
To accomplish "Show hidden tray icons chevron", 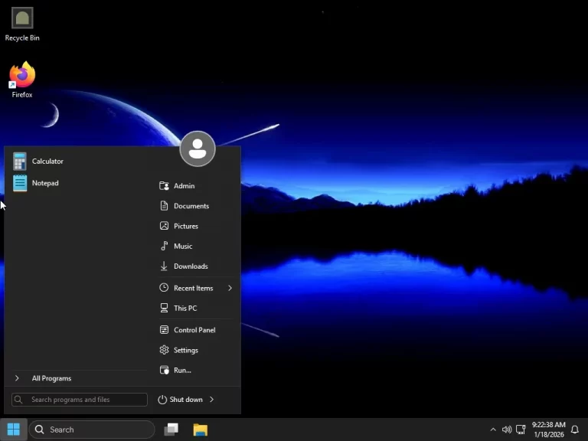I will [x=492, y=430].
